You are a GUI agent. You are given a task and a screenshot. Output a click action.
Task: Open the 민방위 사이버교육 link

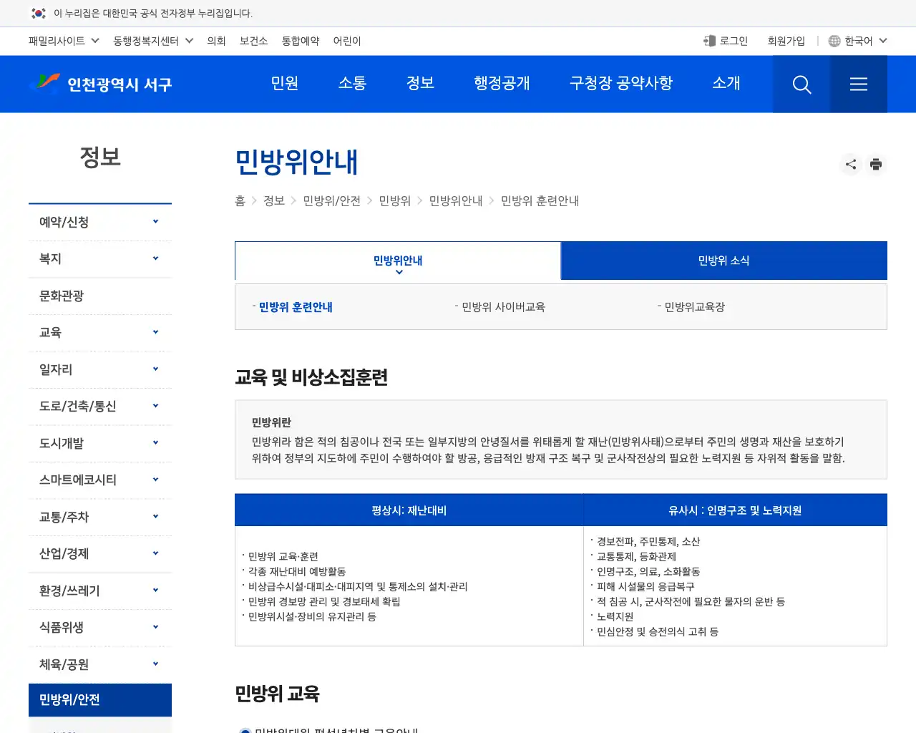pos(504,306)
